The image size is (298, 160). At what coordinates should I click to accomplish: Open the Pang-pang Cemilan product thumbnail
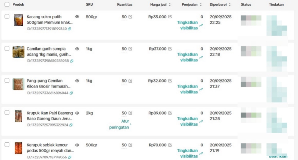(18, 84)
